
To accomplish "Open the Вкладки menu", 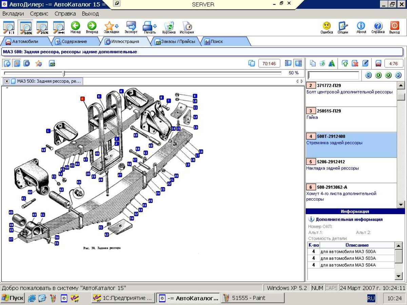I will (13, 14).
